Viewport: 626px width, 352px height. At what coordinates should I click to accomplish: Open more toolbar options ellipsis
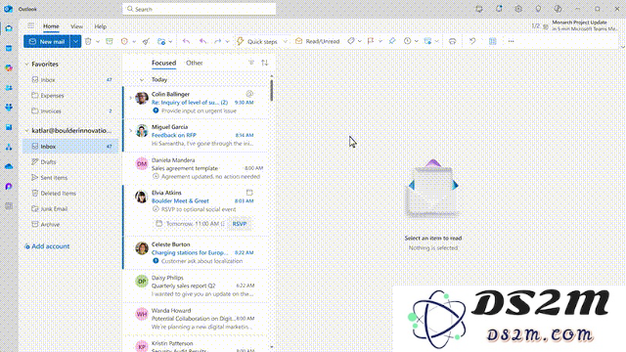point(511,41)
